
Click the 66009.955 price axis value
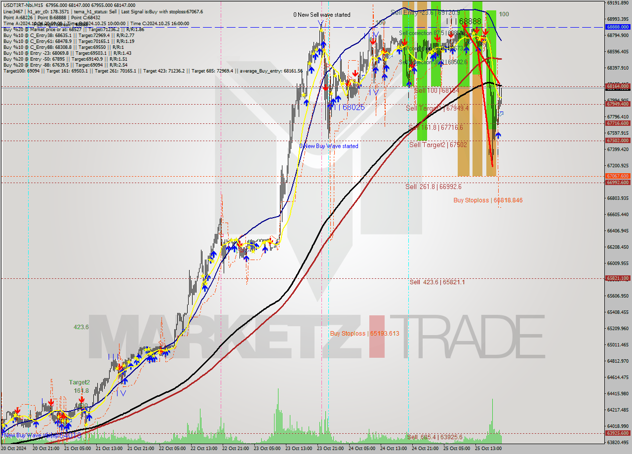[x=618, y=263]
